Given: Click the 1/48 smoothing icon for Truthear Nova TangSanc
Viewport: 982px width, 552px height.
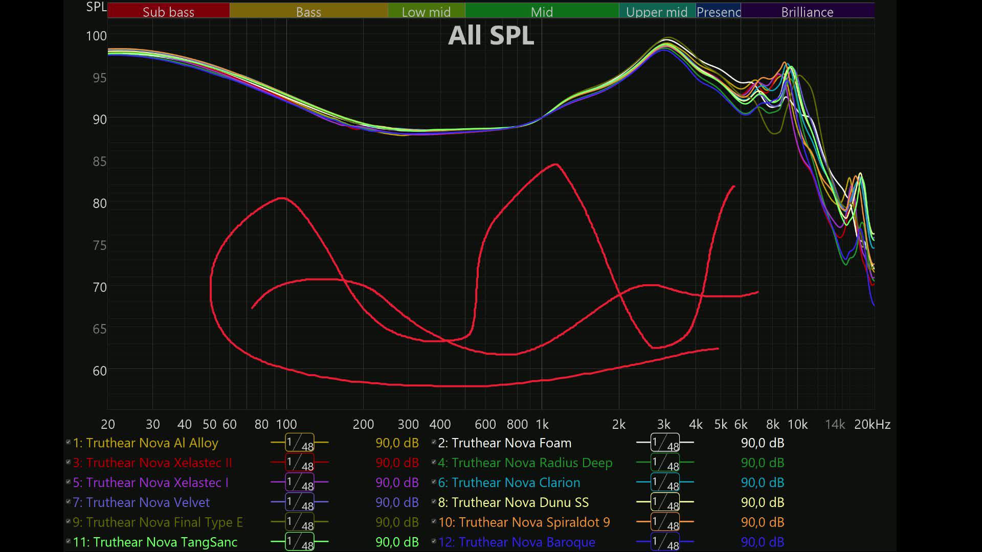Looking at the screenshot, I should (300, 542).
